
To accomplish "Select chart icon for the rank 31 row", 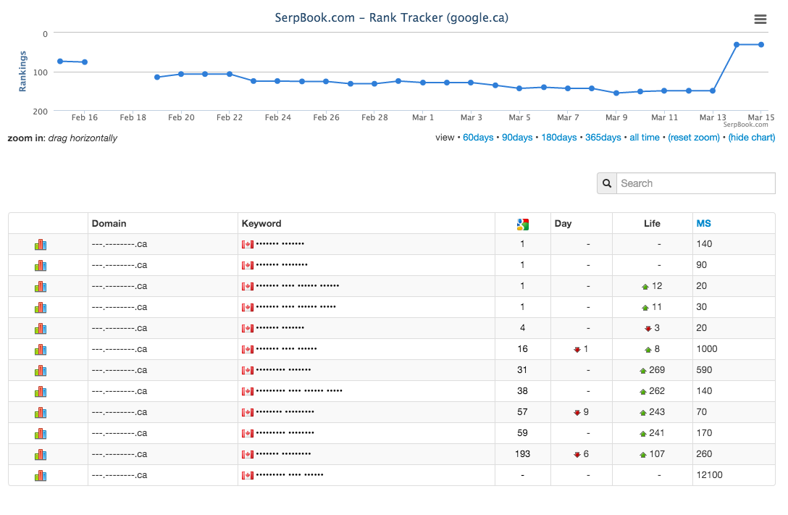I will (41, 371).
